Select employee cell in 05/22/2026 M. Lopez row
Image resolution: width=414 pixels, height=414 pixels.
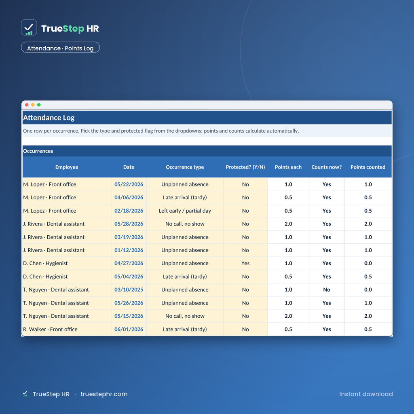coord(67,184)
